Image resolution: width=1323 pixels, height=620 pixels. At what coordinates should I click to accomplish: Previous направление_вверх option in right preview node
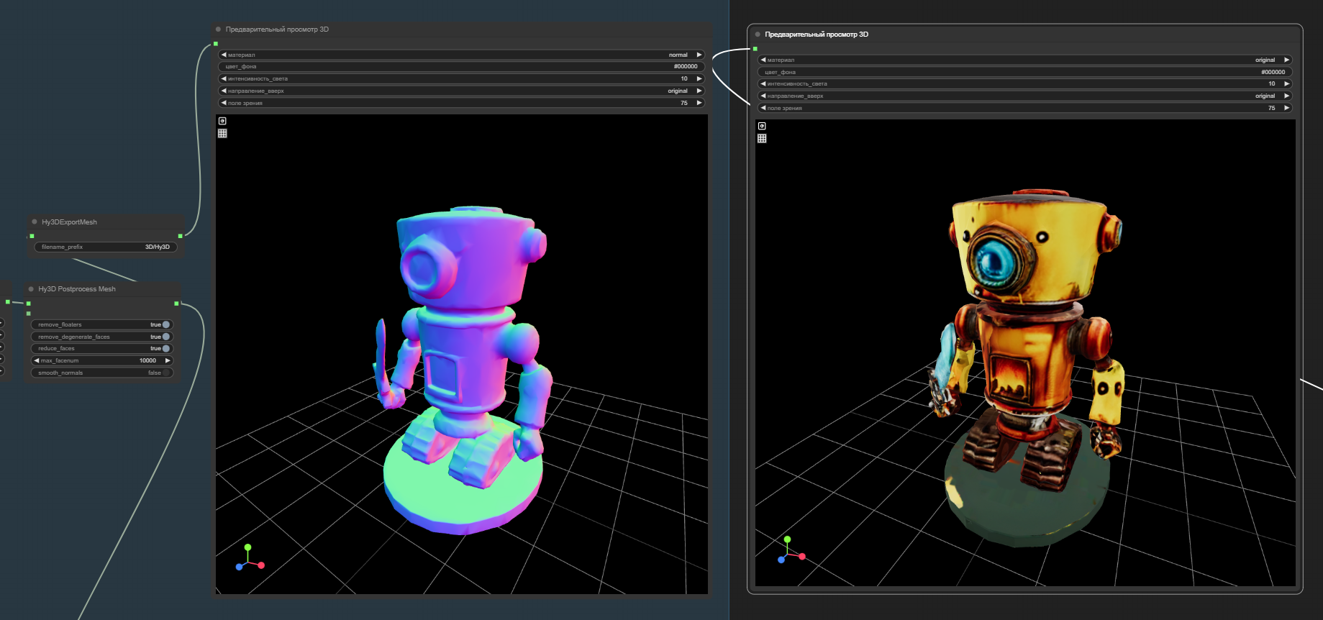[x=763, y=96]
